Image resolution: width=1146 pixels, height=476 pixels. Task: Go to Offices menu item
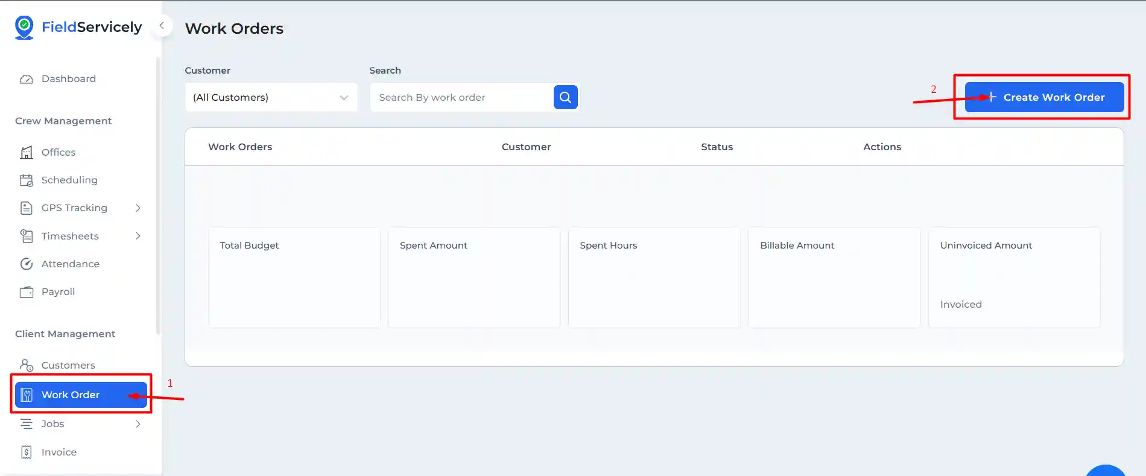pyautogui.click(x=59, y=153)
